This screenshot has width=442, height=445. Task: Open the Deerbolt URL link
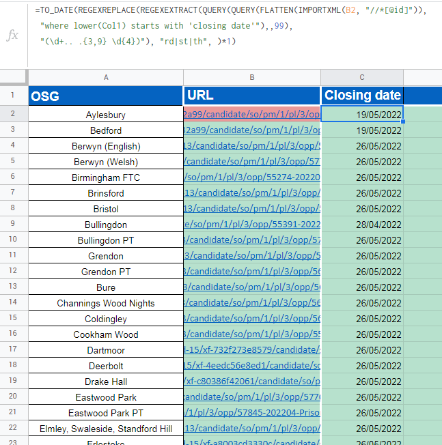tap(252, 365)
